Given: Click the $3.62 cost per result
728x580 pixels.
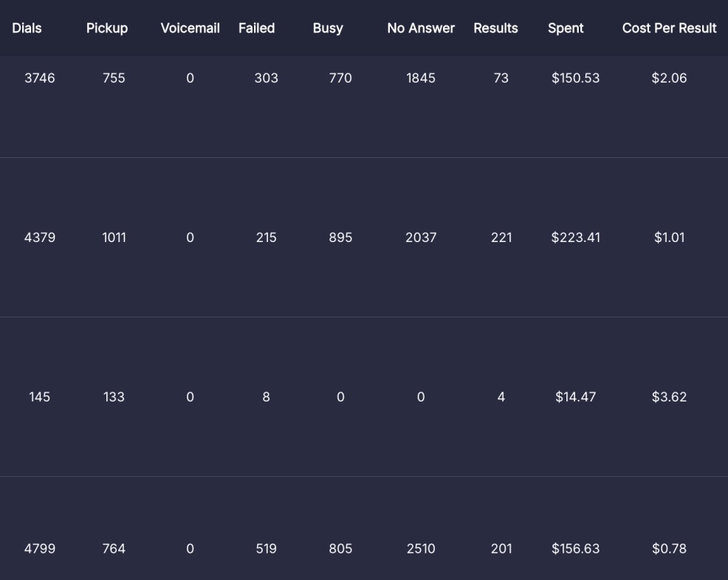Looking at the screenshot, I should click(x=669, y=397).
